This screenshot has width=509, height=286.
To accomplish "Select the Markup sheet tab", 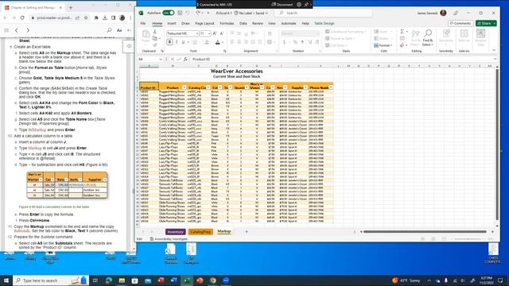I will 224,231.
